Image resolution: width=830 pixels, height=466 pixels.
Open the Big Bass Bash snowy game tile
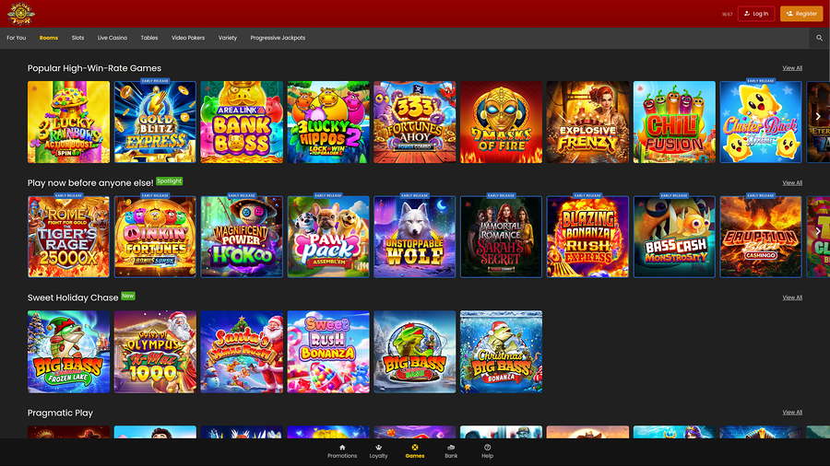(x=414, y=352)
